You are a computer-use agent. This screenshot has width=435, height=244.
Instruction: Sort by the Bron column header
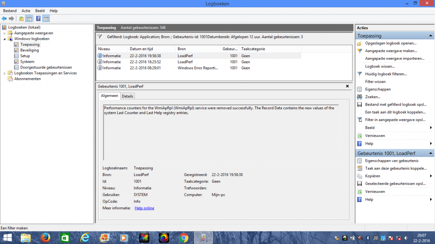tap(198, 49)
